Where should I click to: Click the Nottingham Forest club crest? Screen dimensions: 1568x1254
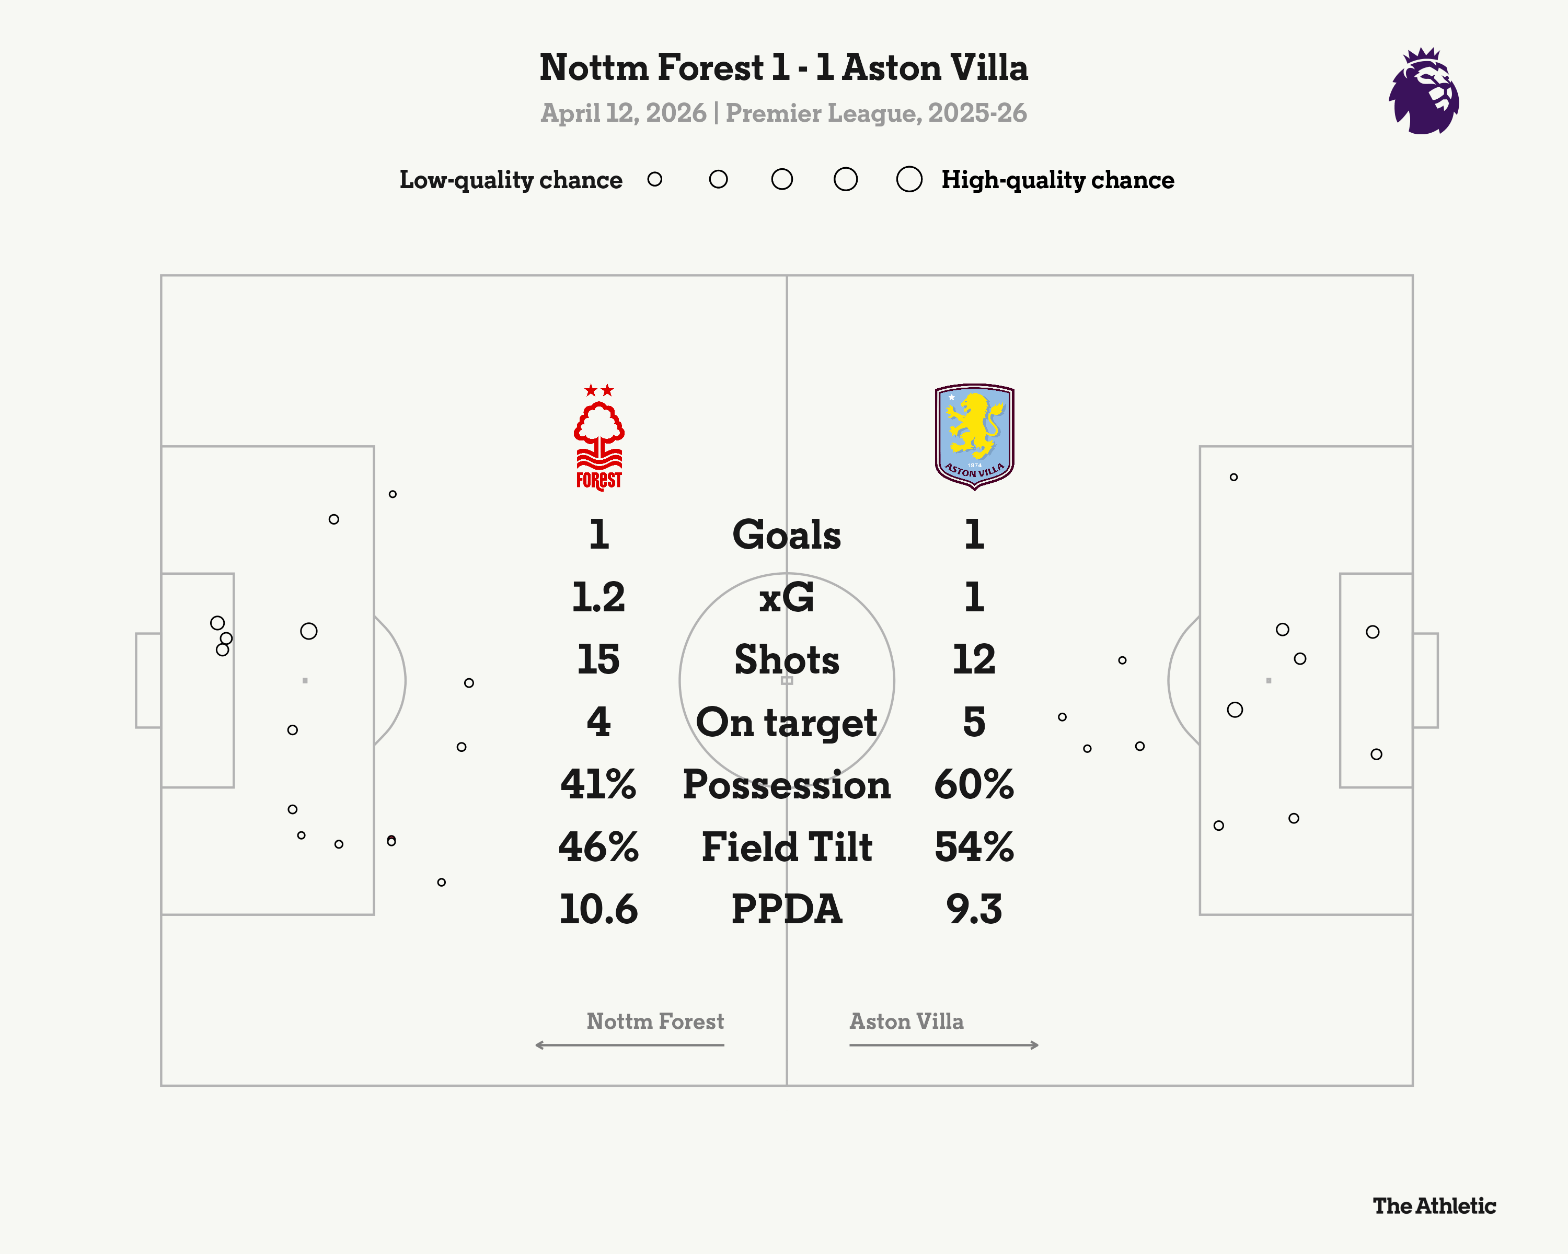(598, 438)
